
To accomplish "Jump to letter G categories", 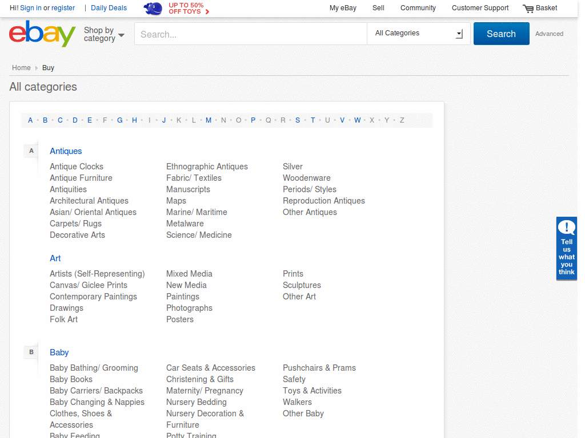I will coord(120,120).
